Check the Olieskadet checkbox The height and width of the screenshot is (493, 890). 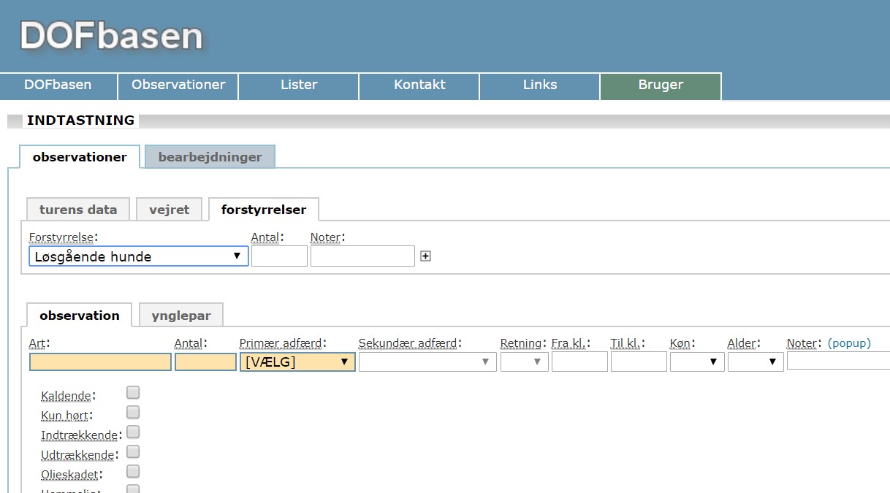[x=133, y=472]
